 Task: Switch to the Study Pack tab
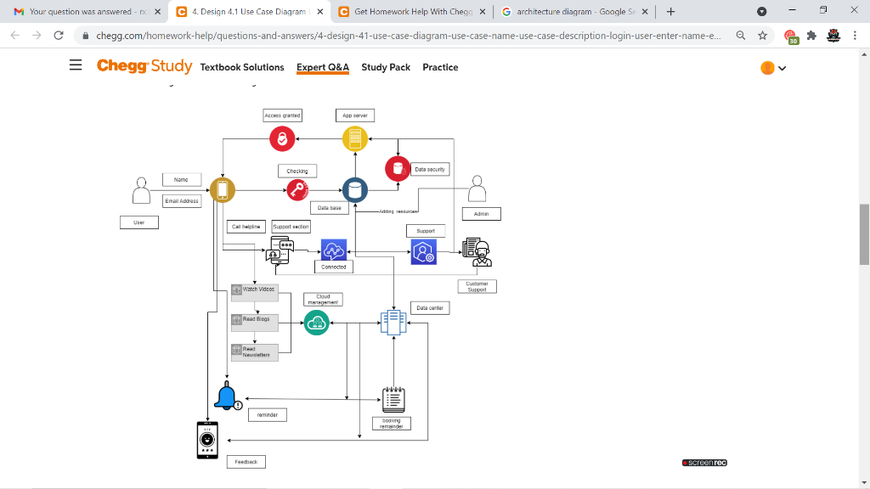(x=385, y=67)
